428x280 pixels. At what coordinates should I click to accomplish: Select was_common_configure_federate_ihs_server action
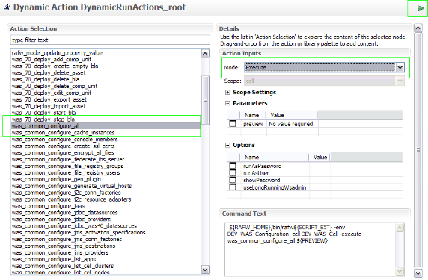pos(68,159)
